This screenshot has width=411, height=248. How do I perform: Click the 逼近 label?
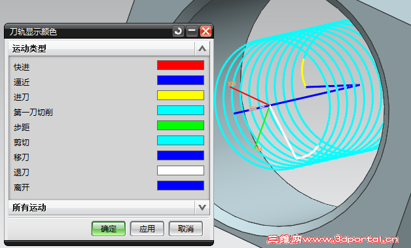(x=22, y=82)
